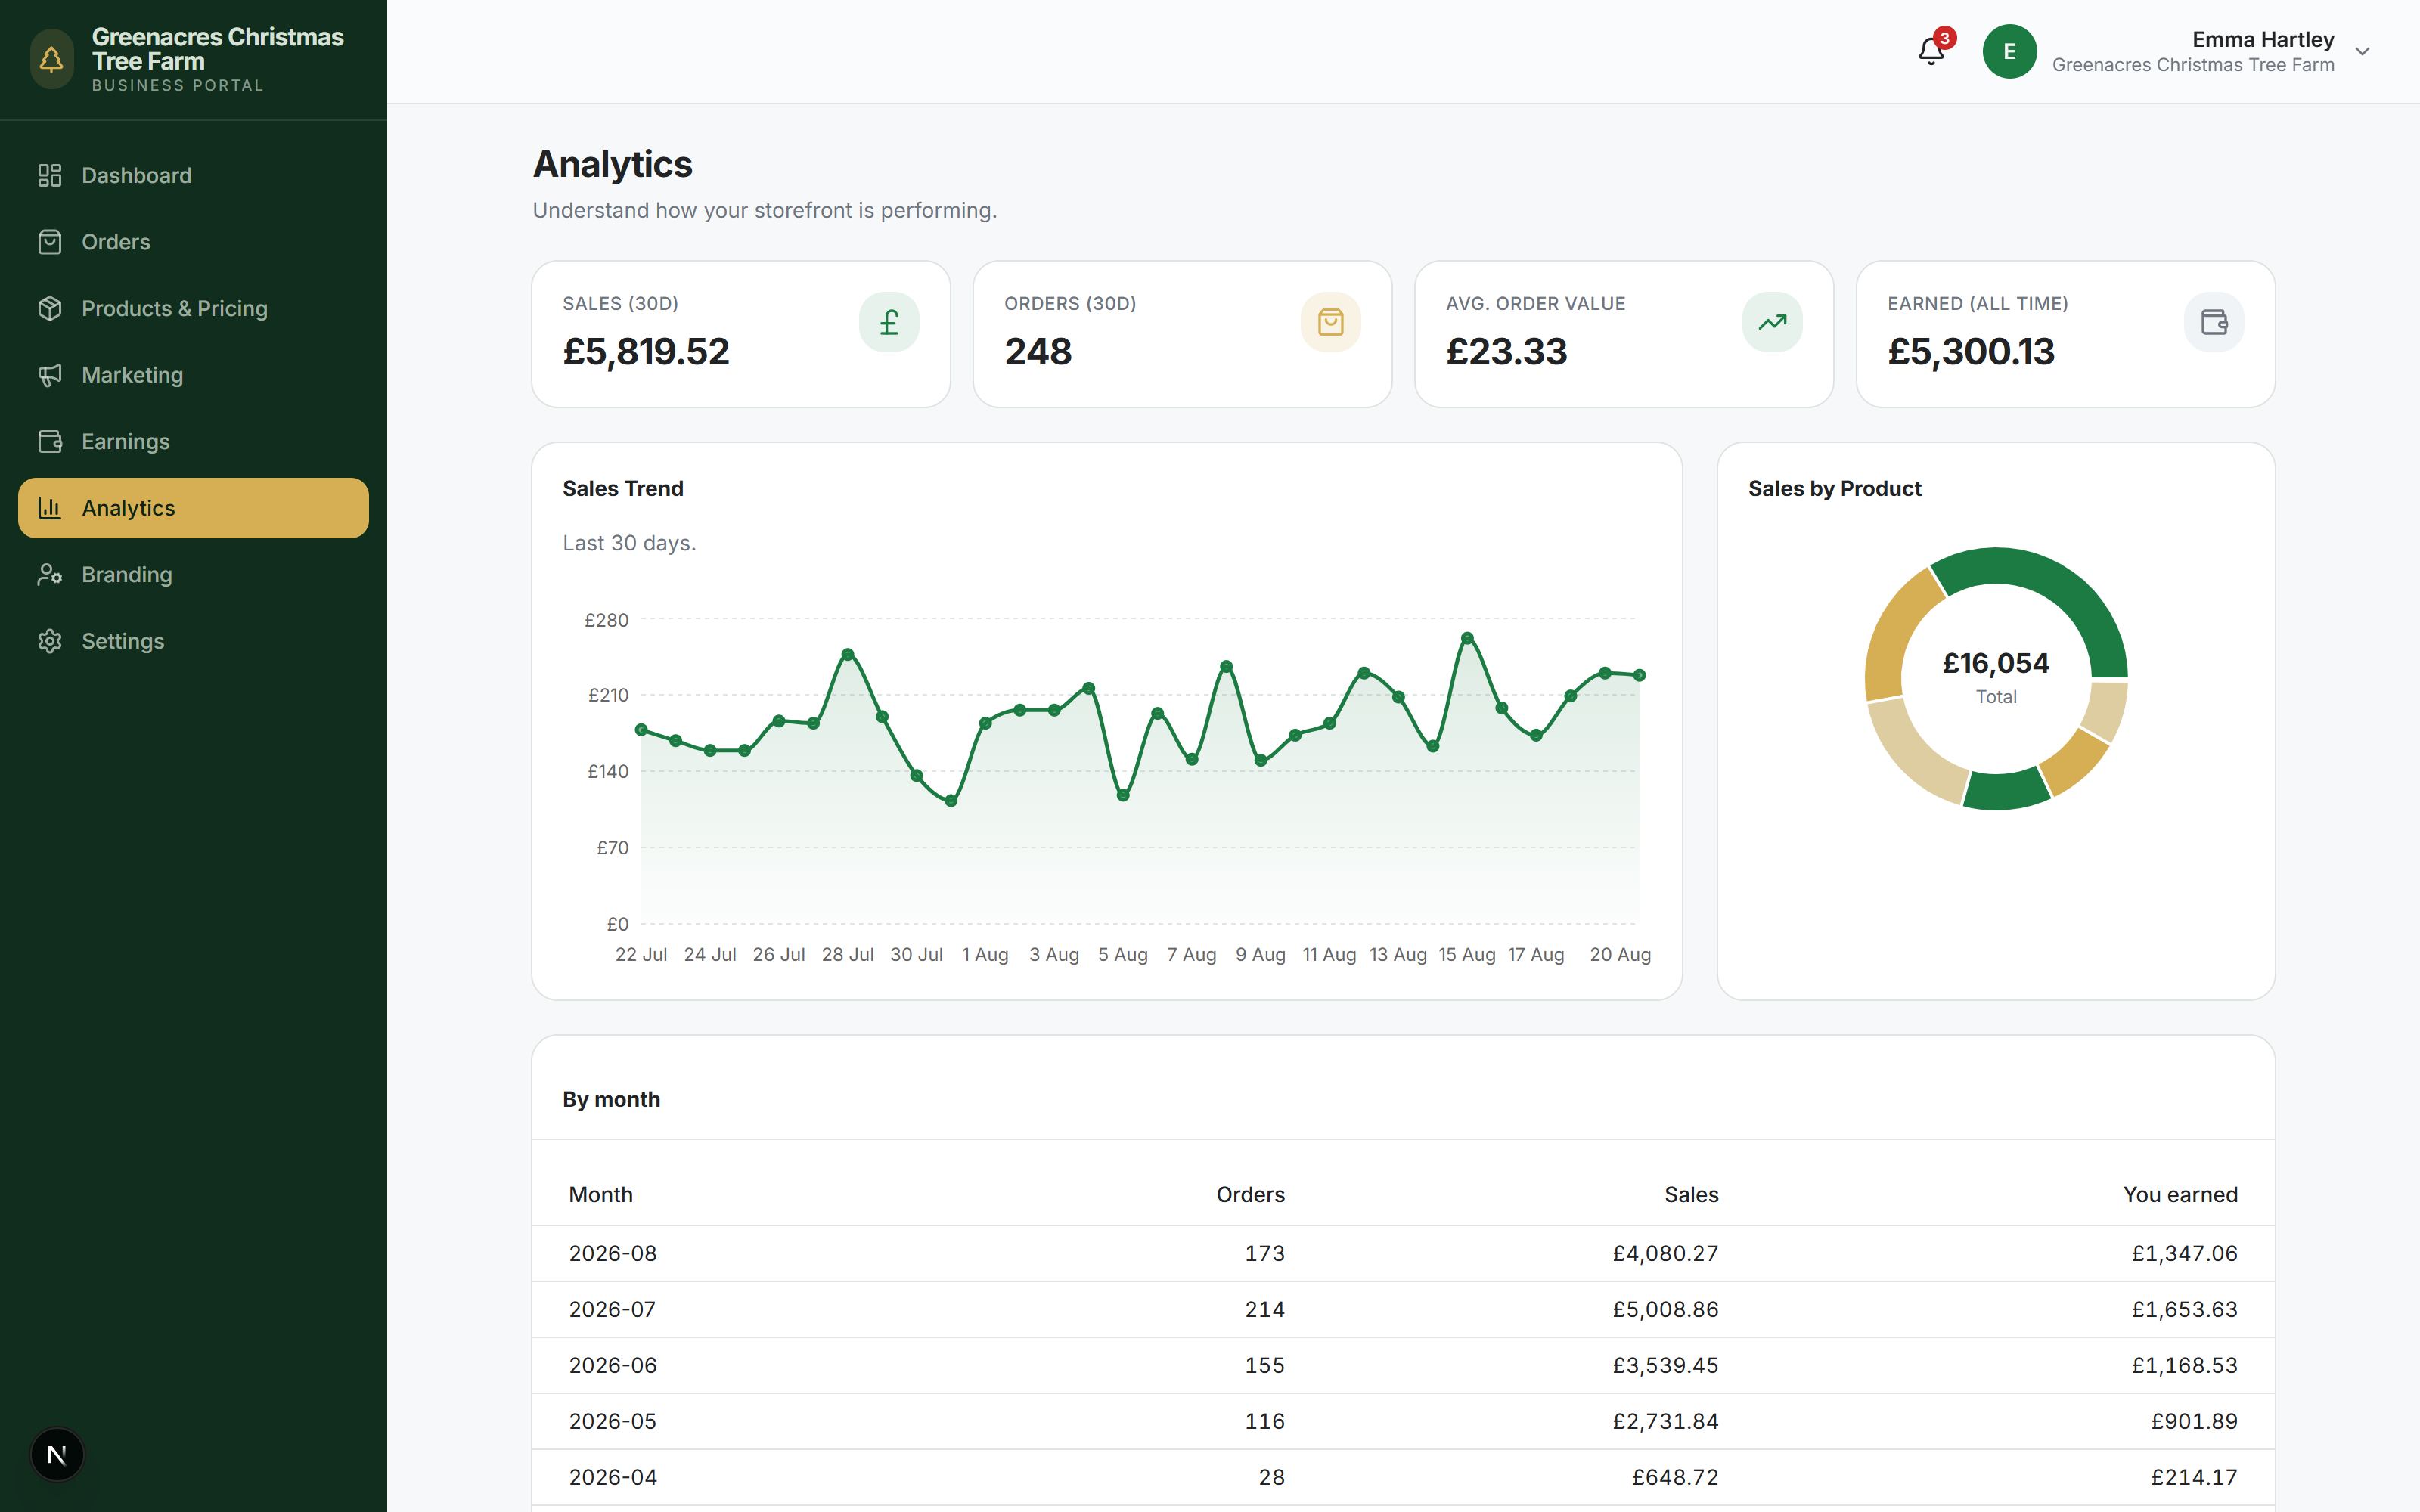
Task: Click the 2026-07 month row
Action: coord(1403,1309)
